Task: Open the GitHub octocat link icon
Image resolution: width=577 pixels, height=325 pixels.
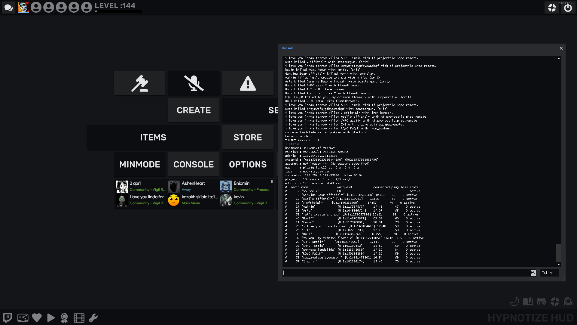Action: coord(541,302)
